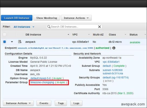Screen dimensions: 147x108
Task: Click the search magnifier icon
Action: pyautogui.click(x=49, y=27)
